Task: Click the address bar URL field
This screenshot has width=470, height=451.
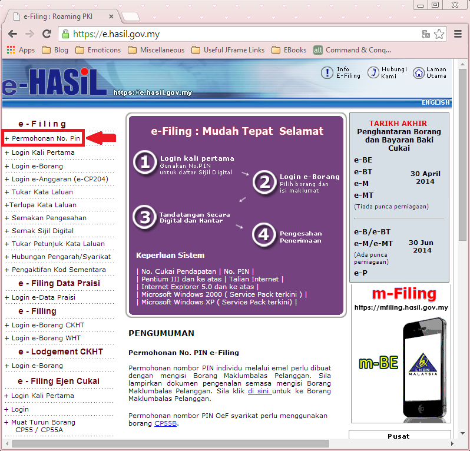Action: [x=236, y=34]
